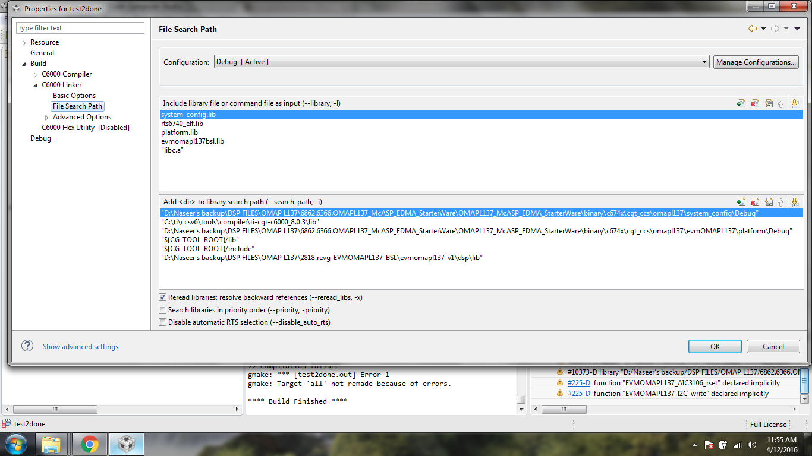812x456 pixels.
Task: Select C6000 Hex Utility [Disabled] item
Action: coord(86,128)
